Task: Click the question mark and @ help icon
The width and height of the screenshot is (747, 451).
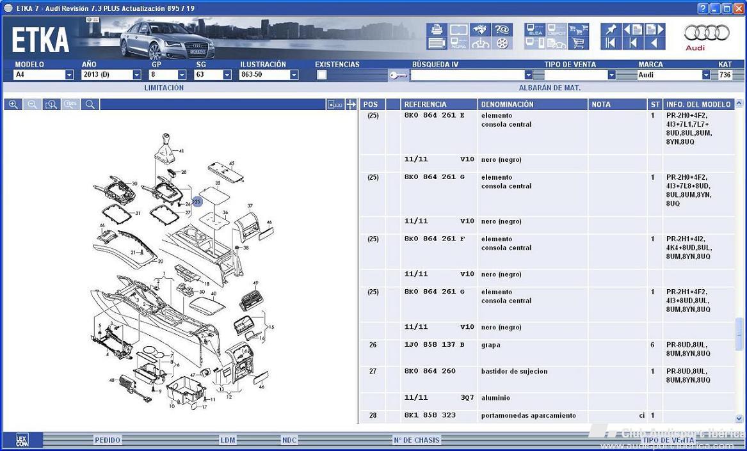Action: click(x=502, y=29)
